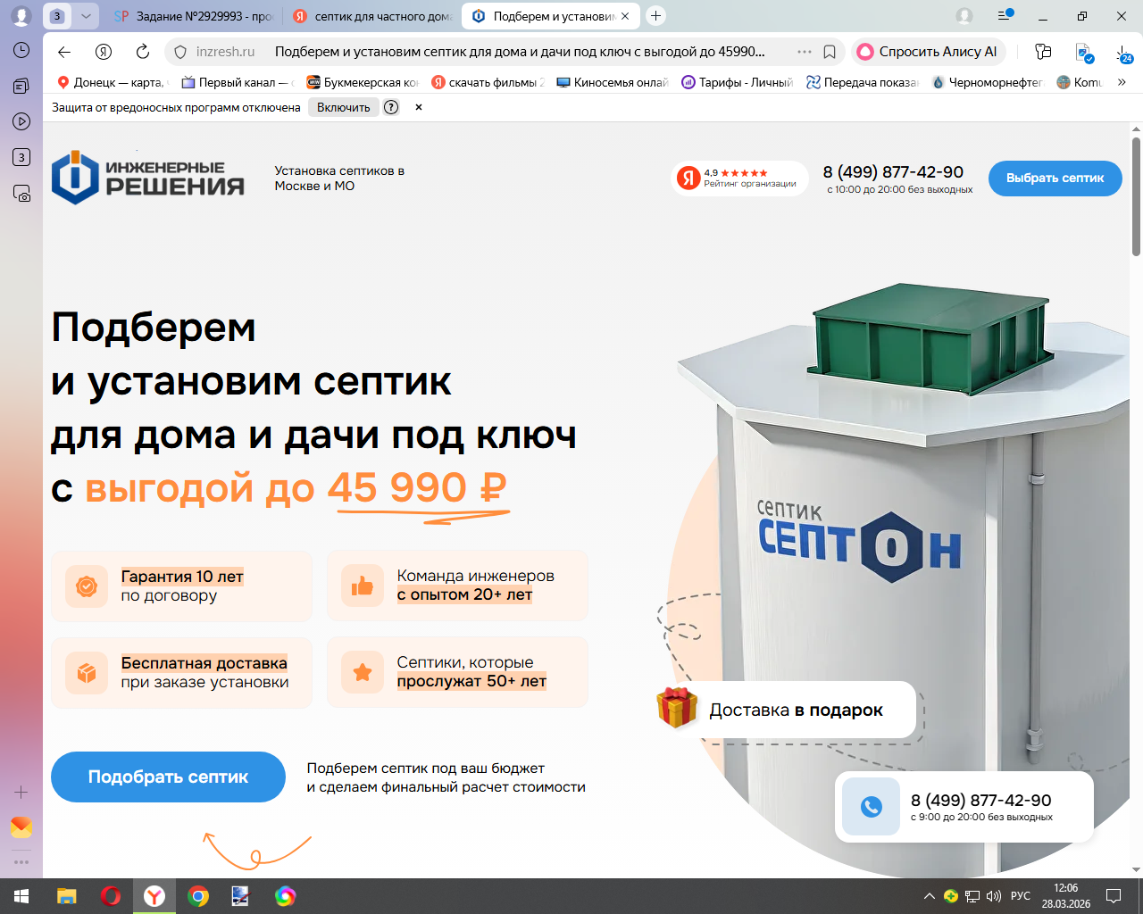Go back with the arrow button
The height and width of the screenshot is (914, 1143).
tap(63, 52)
